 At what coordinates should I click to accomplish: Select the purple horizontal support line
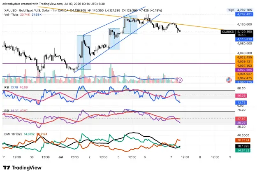118,63
